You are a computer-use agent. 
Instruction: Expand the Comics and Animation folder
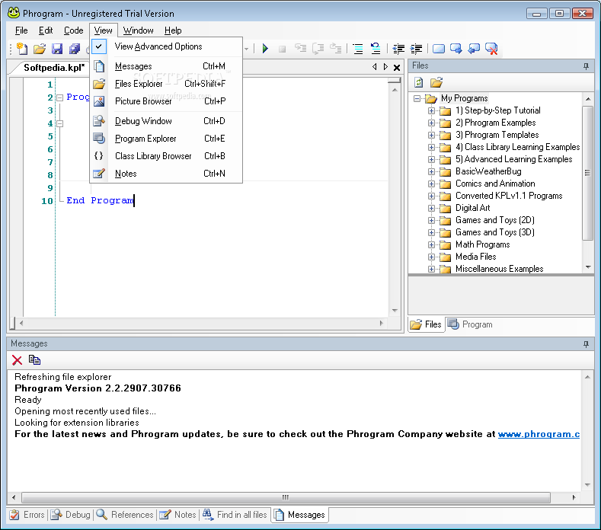pos(431,184)
